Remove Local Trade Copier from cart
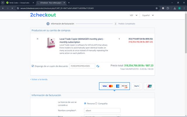The width and height of the screenshot is (187, 117). coord(37,39)
